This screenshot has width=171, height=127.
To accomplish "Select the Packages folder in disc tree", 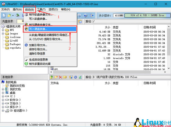I will tap(15, 44).
